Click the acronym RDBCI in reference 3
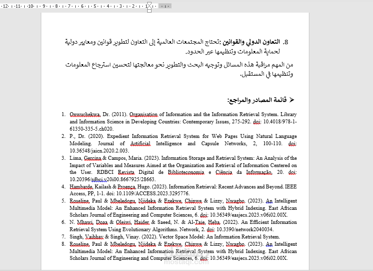The height and width of the screenshot is (271, 373). [x=105, y=172]
